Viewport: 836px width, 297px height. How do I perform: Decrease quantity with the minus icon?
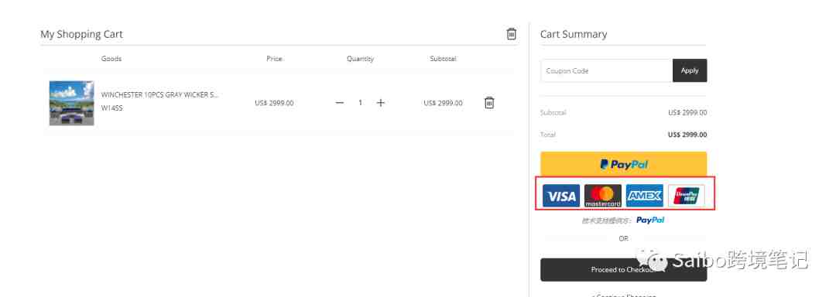coord(340,103)
